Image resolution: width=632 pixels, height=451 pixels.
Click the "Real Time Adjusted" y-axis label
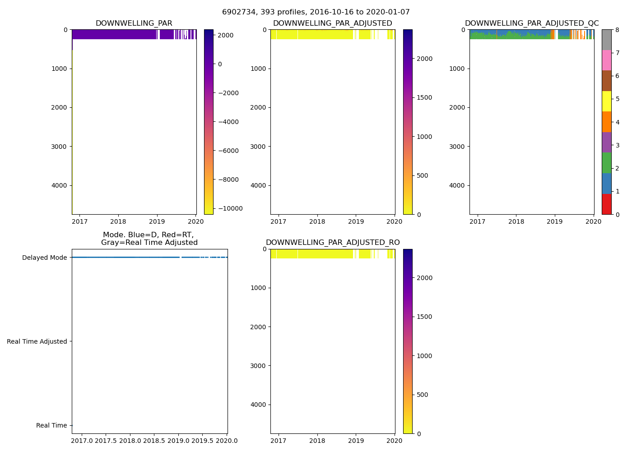pyautogui.click(x=37, y=341)
